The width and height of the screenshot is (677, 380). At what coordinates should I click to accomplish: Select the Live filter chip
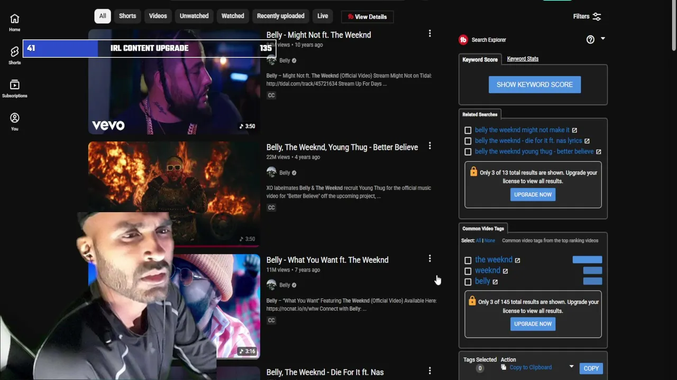pos(323,16)
